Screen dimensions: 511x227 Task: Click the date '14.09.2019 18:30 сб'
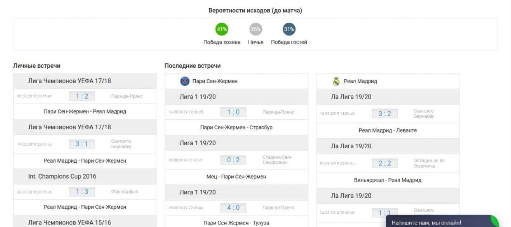click(186, 112)
